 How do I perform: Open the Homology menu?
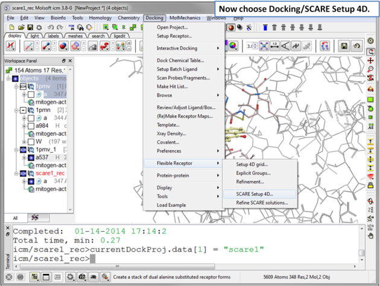click(x=100, y=18)
